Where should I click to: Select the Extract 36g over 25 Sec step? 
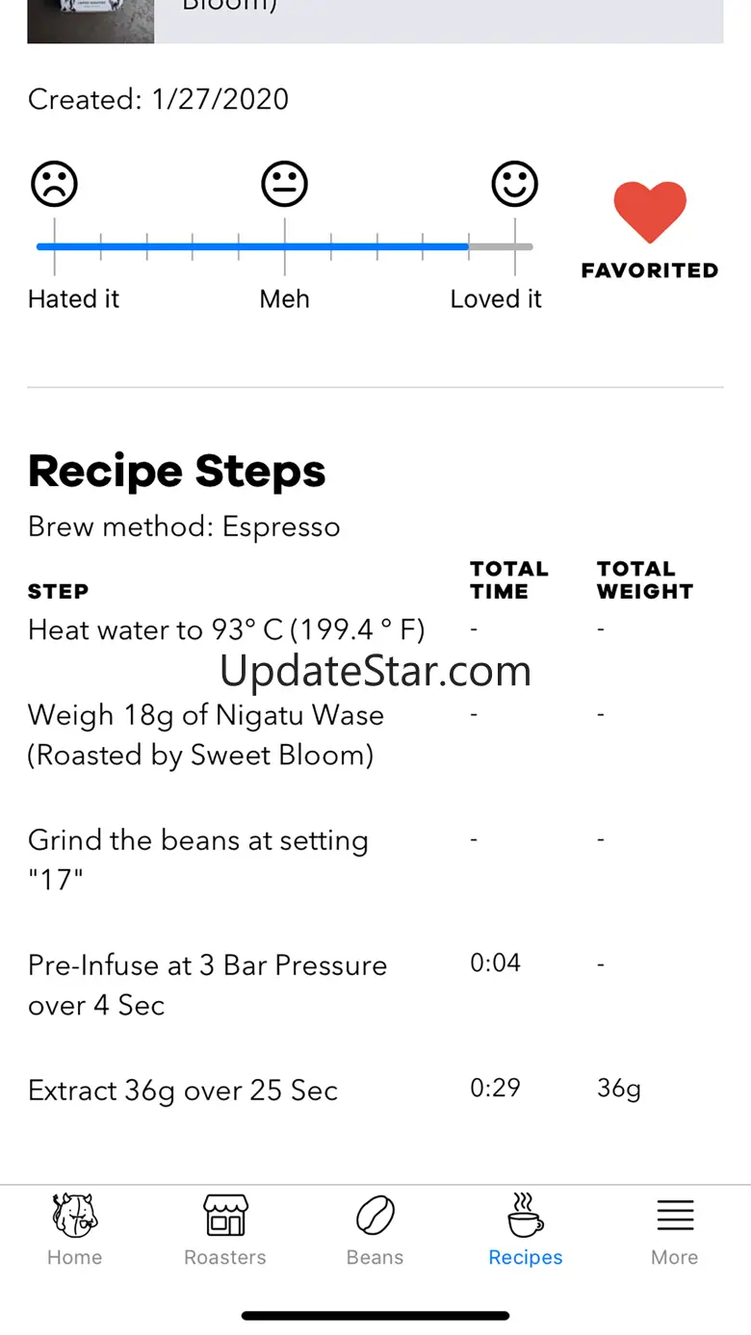coord(183,1091)
